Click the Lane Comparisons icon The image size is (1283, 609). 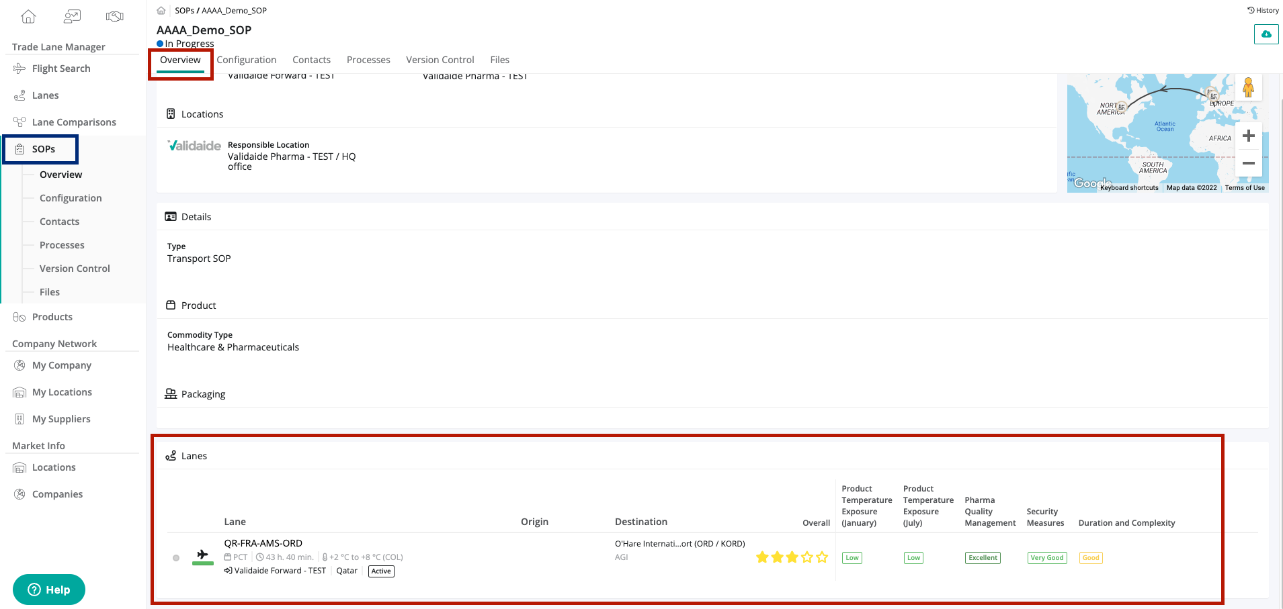19,122
